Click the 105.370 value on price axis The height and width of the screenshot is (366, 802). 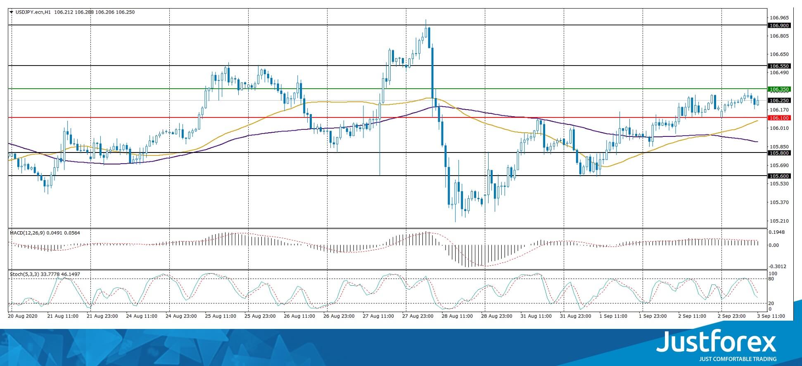tap(779, 202)
